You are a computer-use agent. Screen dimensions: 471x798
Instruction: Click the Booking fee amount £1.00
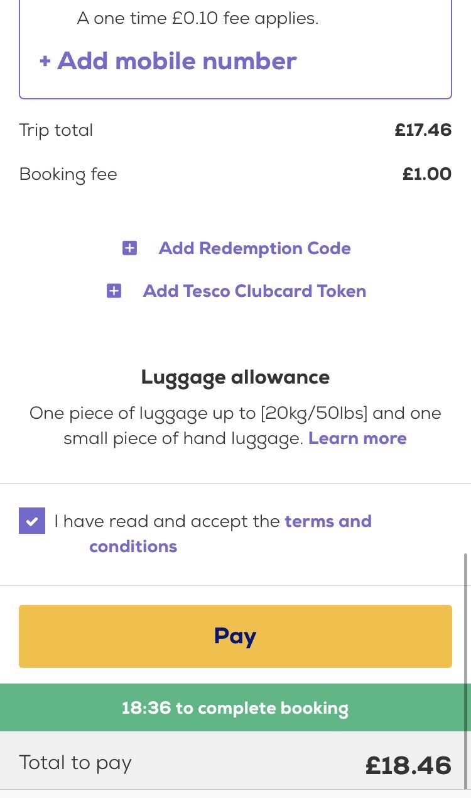(x=427, y=174)
